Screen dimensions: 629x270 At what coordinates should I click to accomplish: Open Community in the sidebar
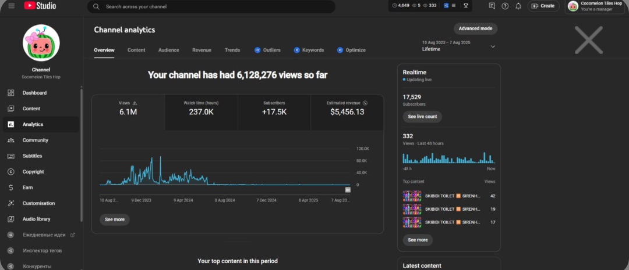click(41, 140)
